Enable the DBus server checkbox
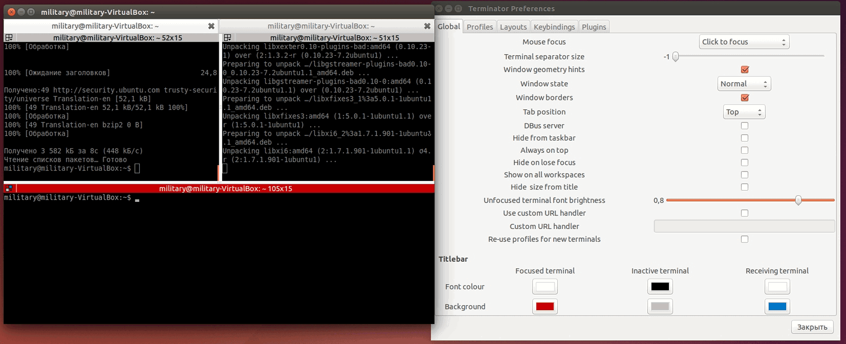Viewport: 846px width, 344px height. point(744,126)
